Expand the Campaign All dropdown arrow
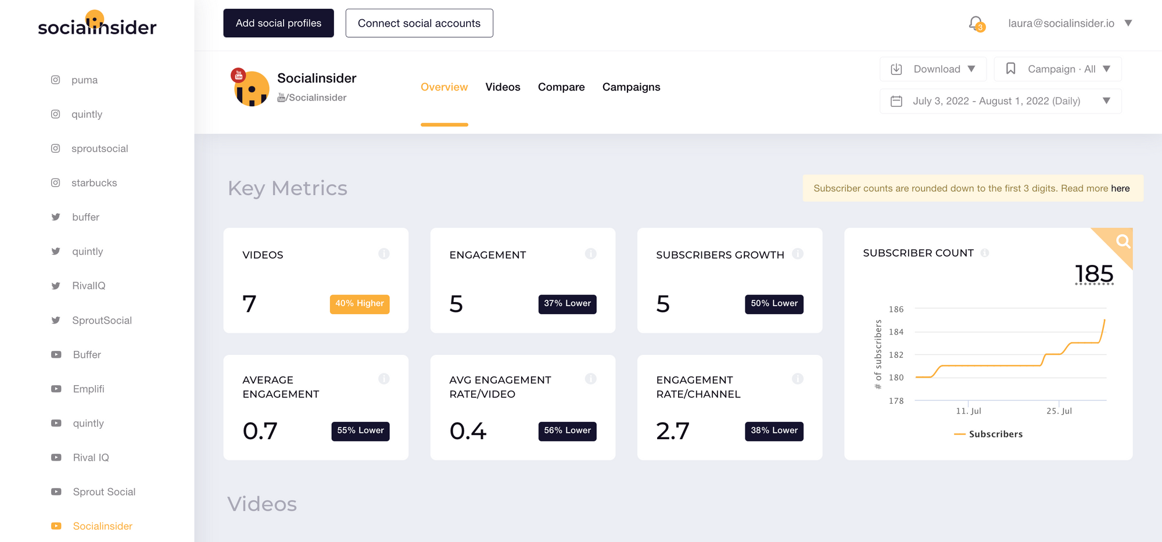The height and width of the screenshot is (542, 1162). point(1107,69)
